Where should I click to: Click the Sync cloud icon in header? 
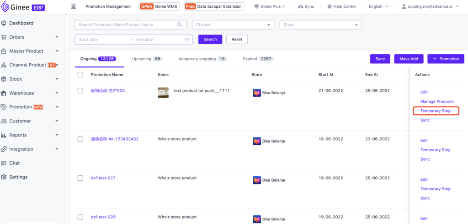(301, 6)
